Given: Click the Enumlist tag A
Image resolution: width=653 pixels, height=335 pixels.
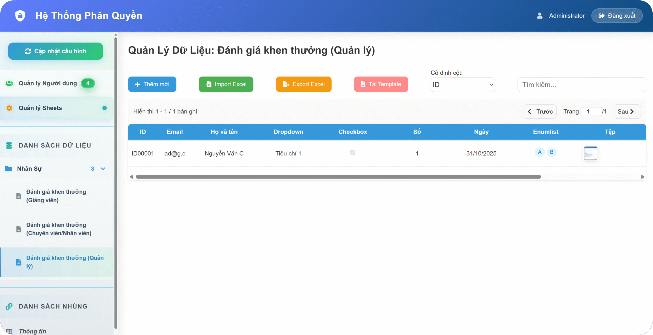Looking at the screenshot, I should (540, 152).
